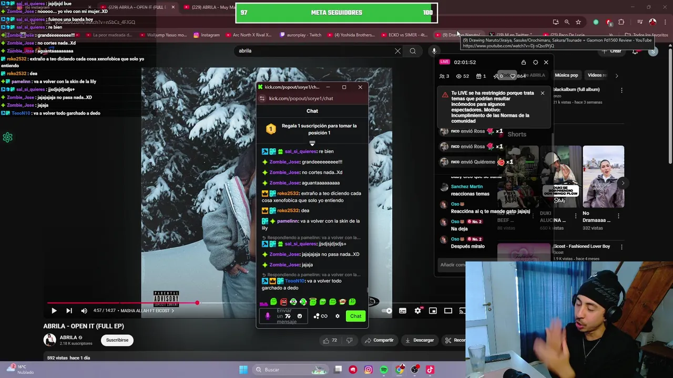
Task: Click the Compartir button
Action: pos(379,340)
